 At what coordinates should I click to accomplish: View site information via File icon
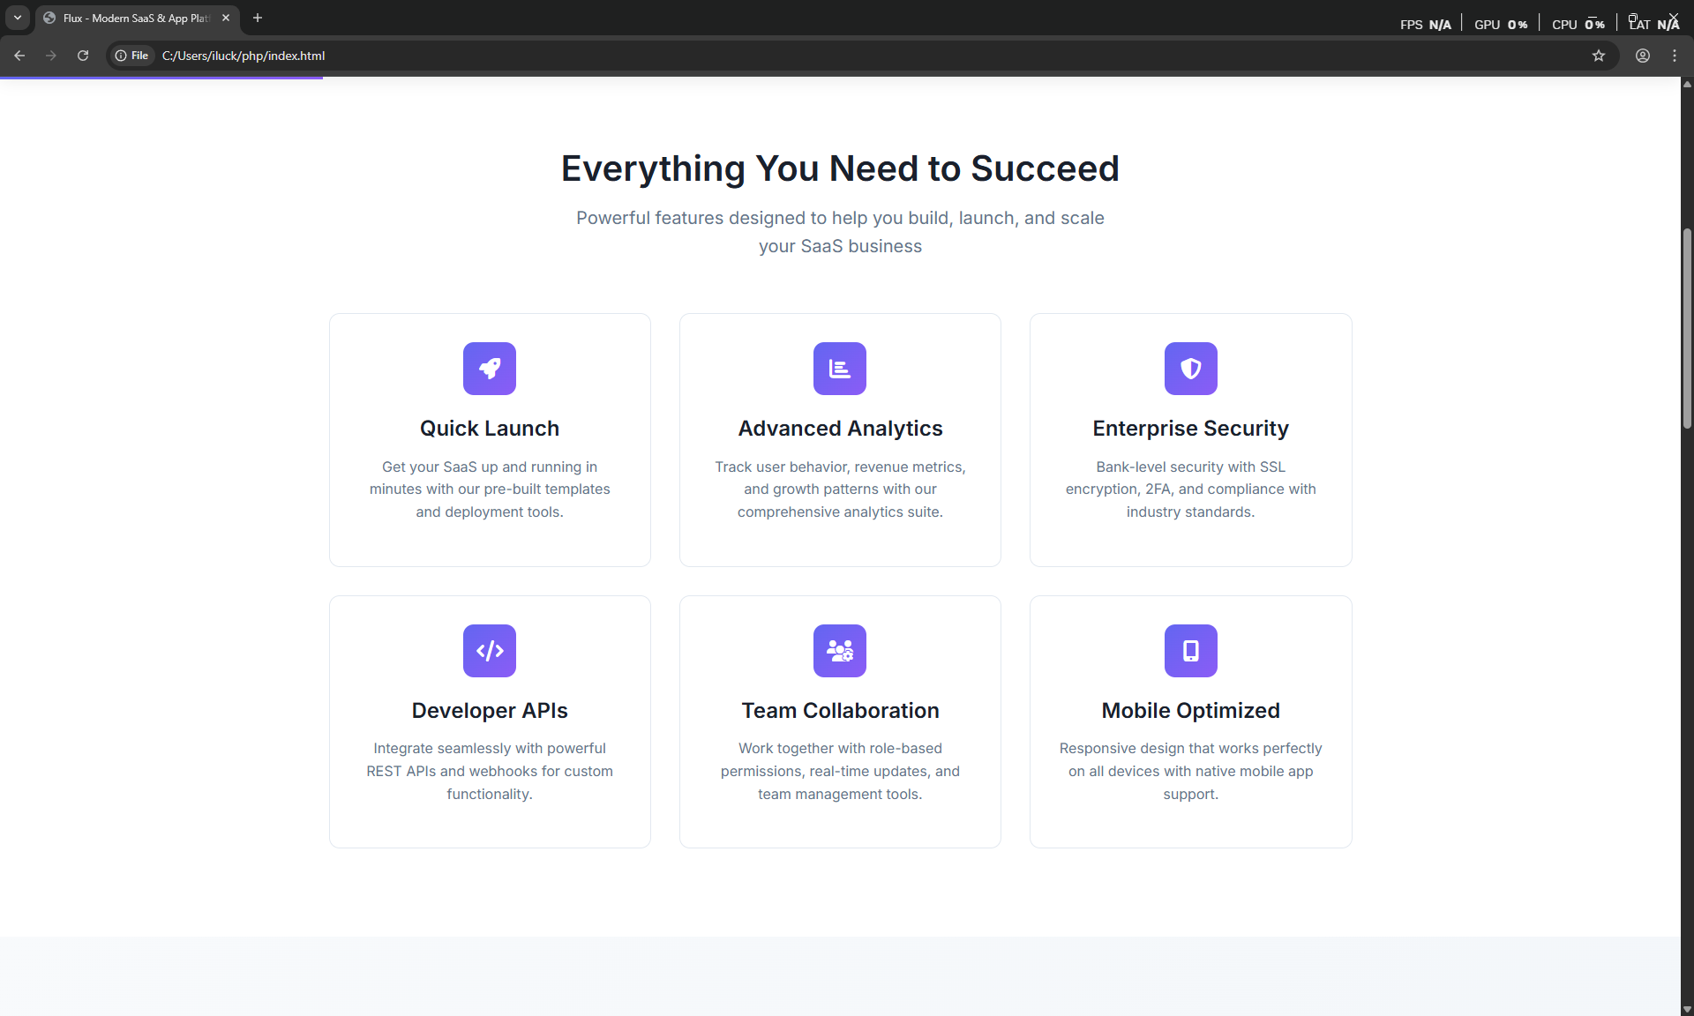131,56
